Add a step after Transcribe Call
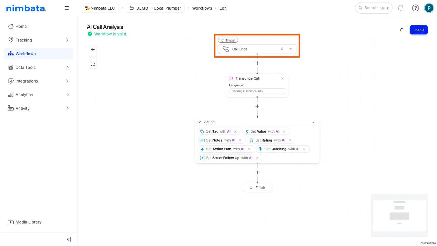Screen dimensions: 437x246 tap(257, 106)
